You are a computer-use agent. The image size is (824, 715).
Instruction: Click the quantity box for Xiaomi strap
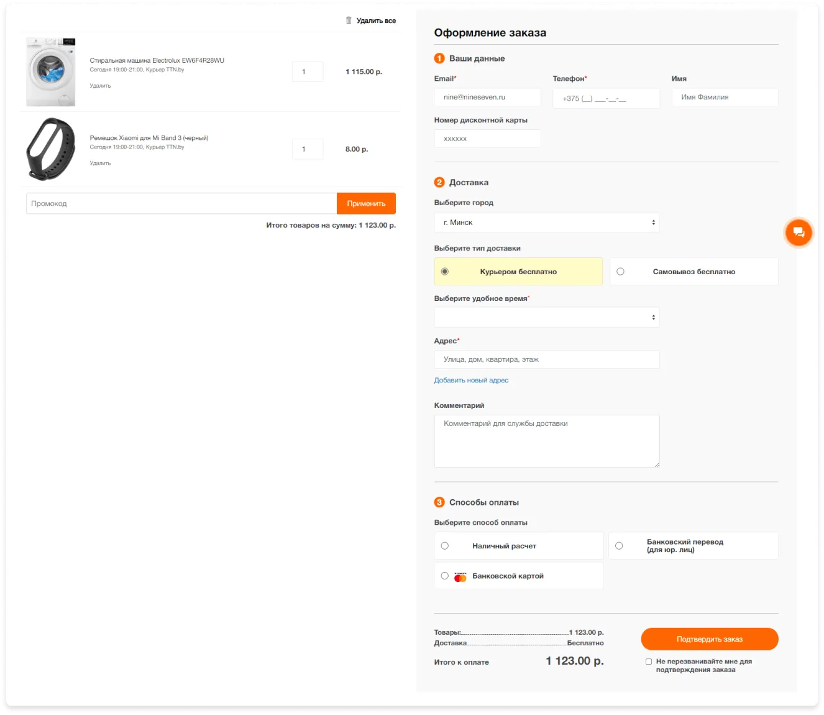tap(308, 149)
